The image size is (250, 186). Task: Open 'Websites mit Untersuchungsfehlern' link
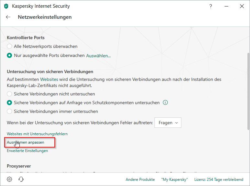click(x=37, y=134)
